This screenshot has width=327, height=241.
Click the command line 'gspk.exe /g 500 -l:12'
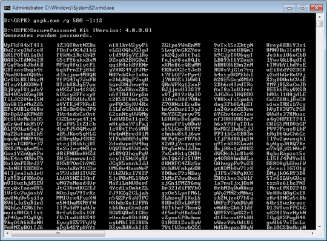[68, 21]
